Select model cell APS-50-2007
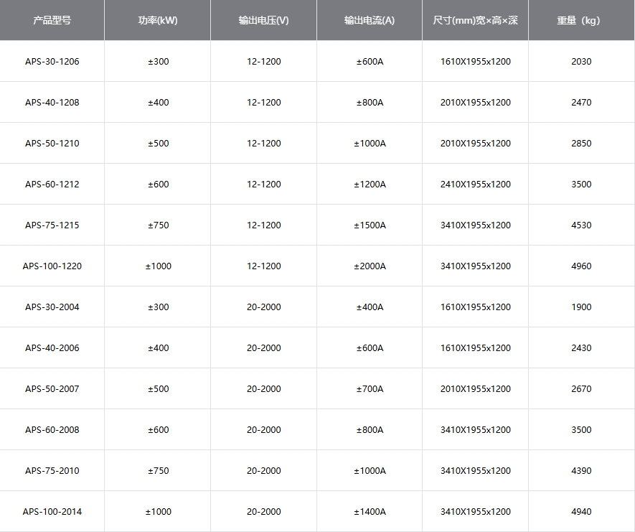 coord(52,389)
